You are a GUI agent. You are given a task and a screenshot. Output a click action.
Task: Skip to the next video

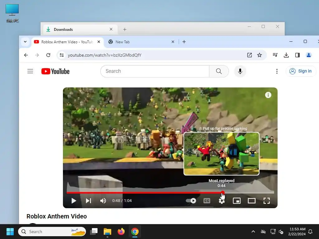(x=88, y=201)
